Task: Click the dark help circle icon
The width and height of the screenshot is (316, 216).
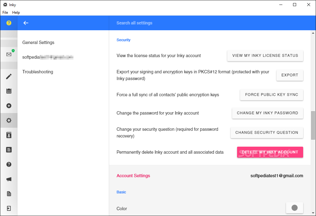Action: pyautogui.click(x=9, y=164)
